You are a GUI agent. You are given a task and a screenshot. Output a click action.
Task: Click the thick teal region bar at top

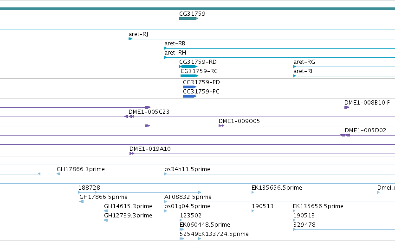pyautogui.click(x=198, y=9)
